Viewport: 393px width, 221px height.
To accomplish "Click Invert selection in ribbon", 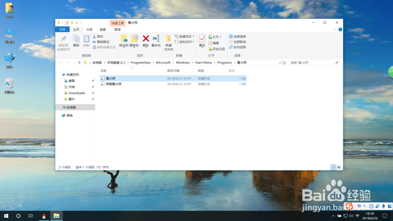I will coord(237,47).
